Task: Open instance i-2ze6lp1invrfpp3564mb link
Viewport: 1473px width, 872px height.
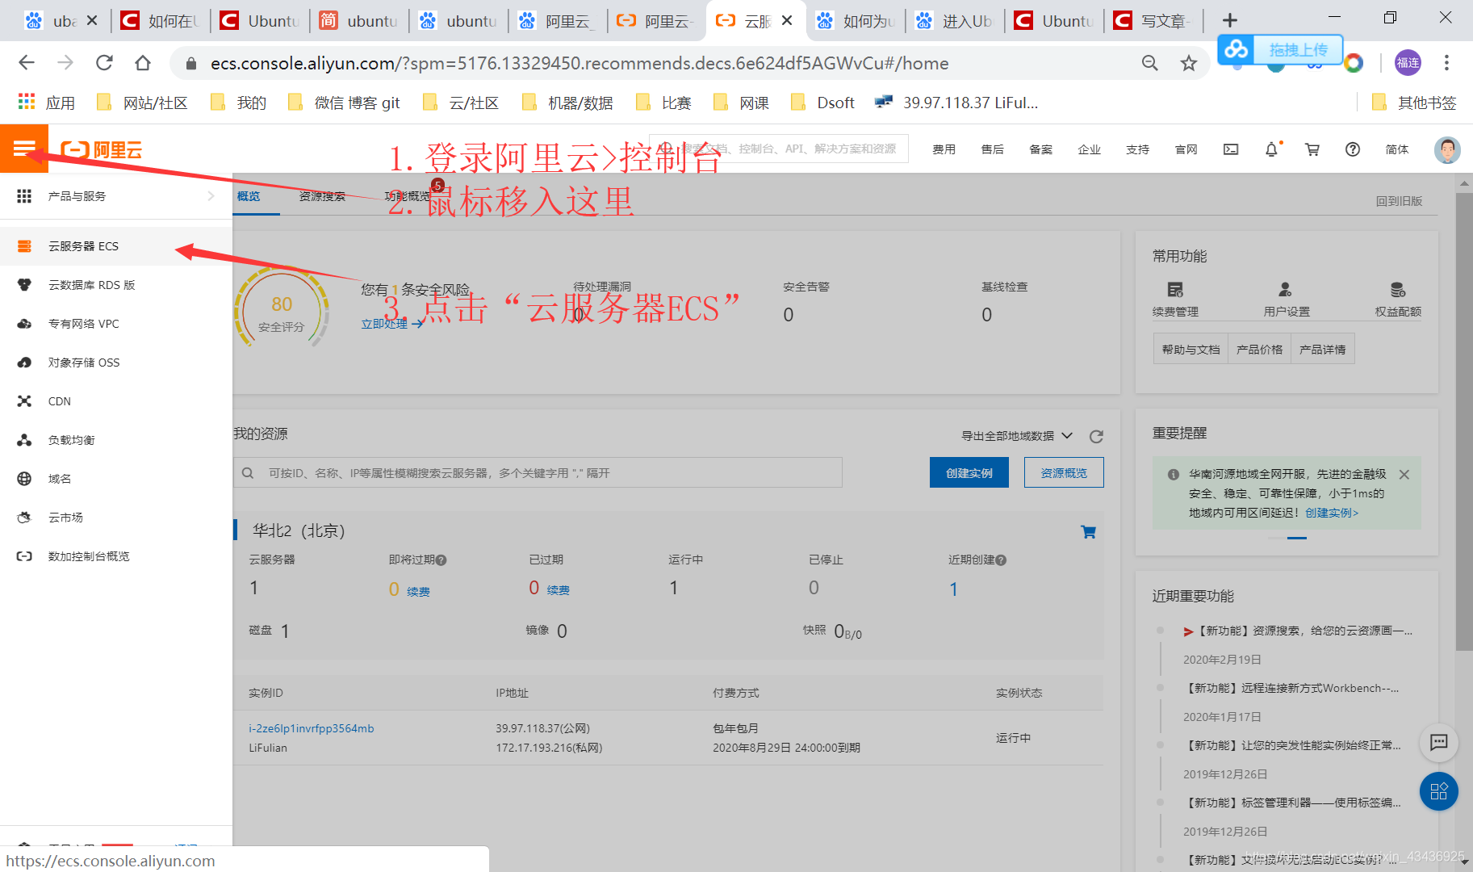Action: (x=311, y=727)
